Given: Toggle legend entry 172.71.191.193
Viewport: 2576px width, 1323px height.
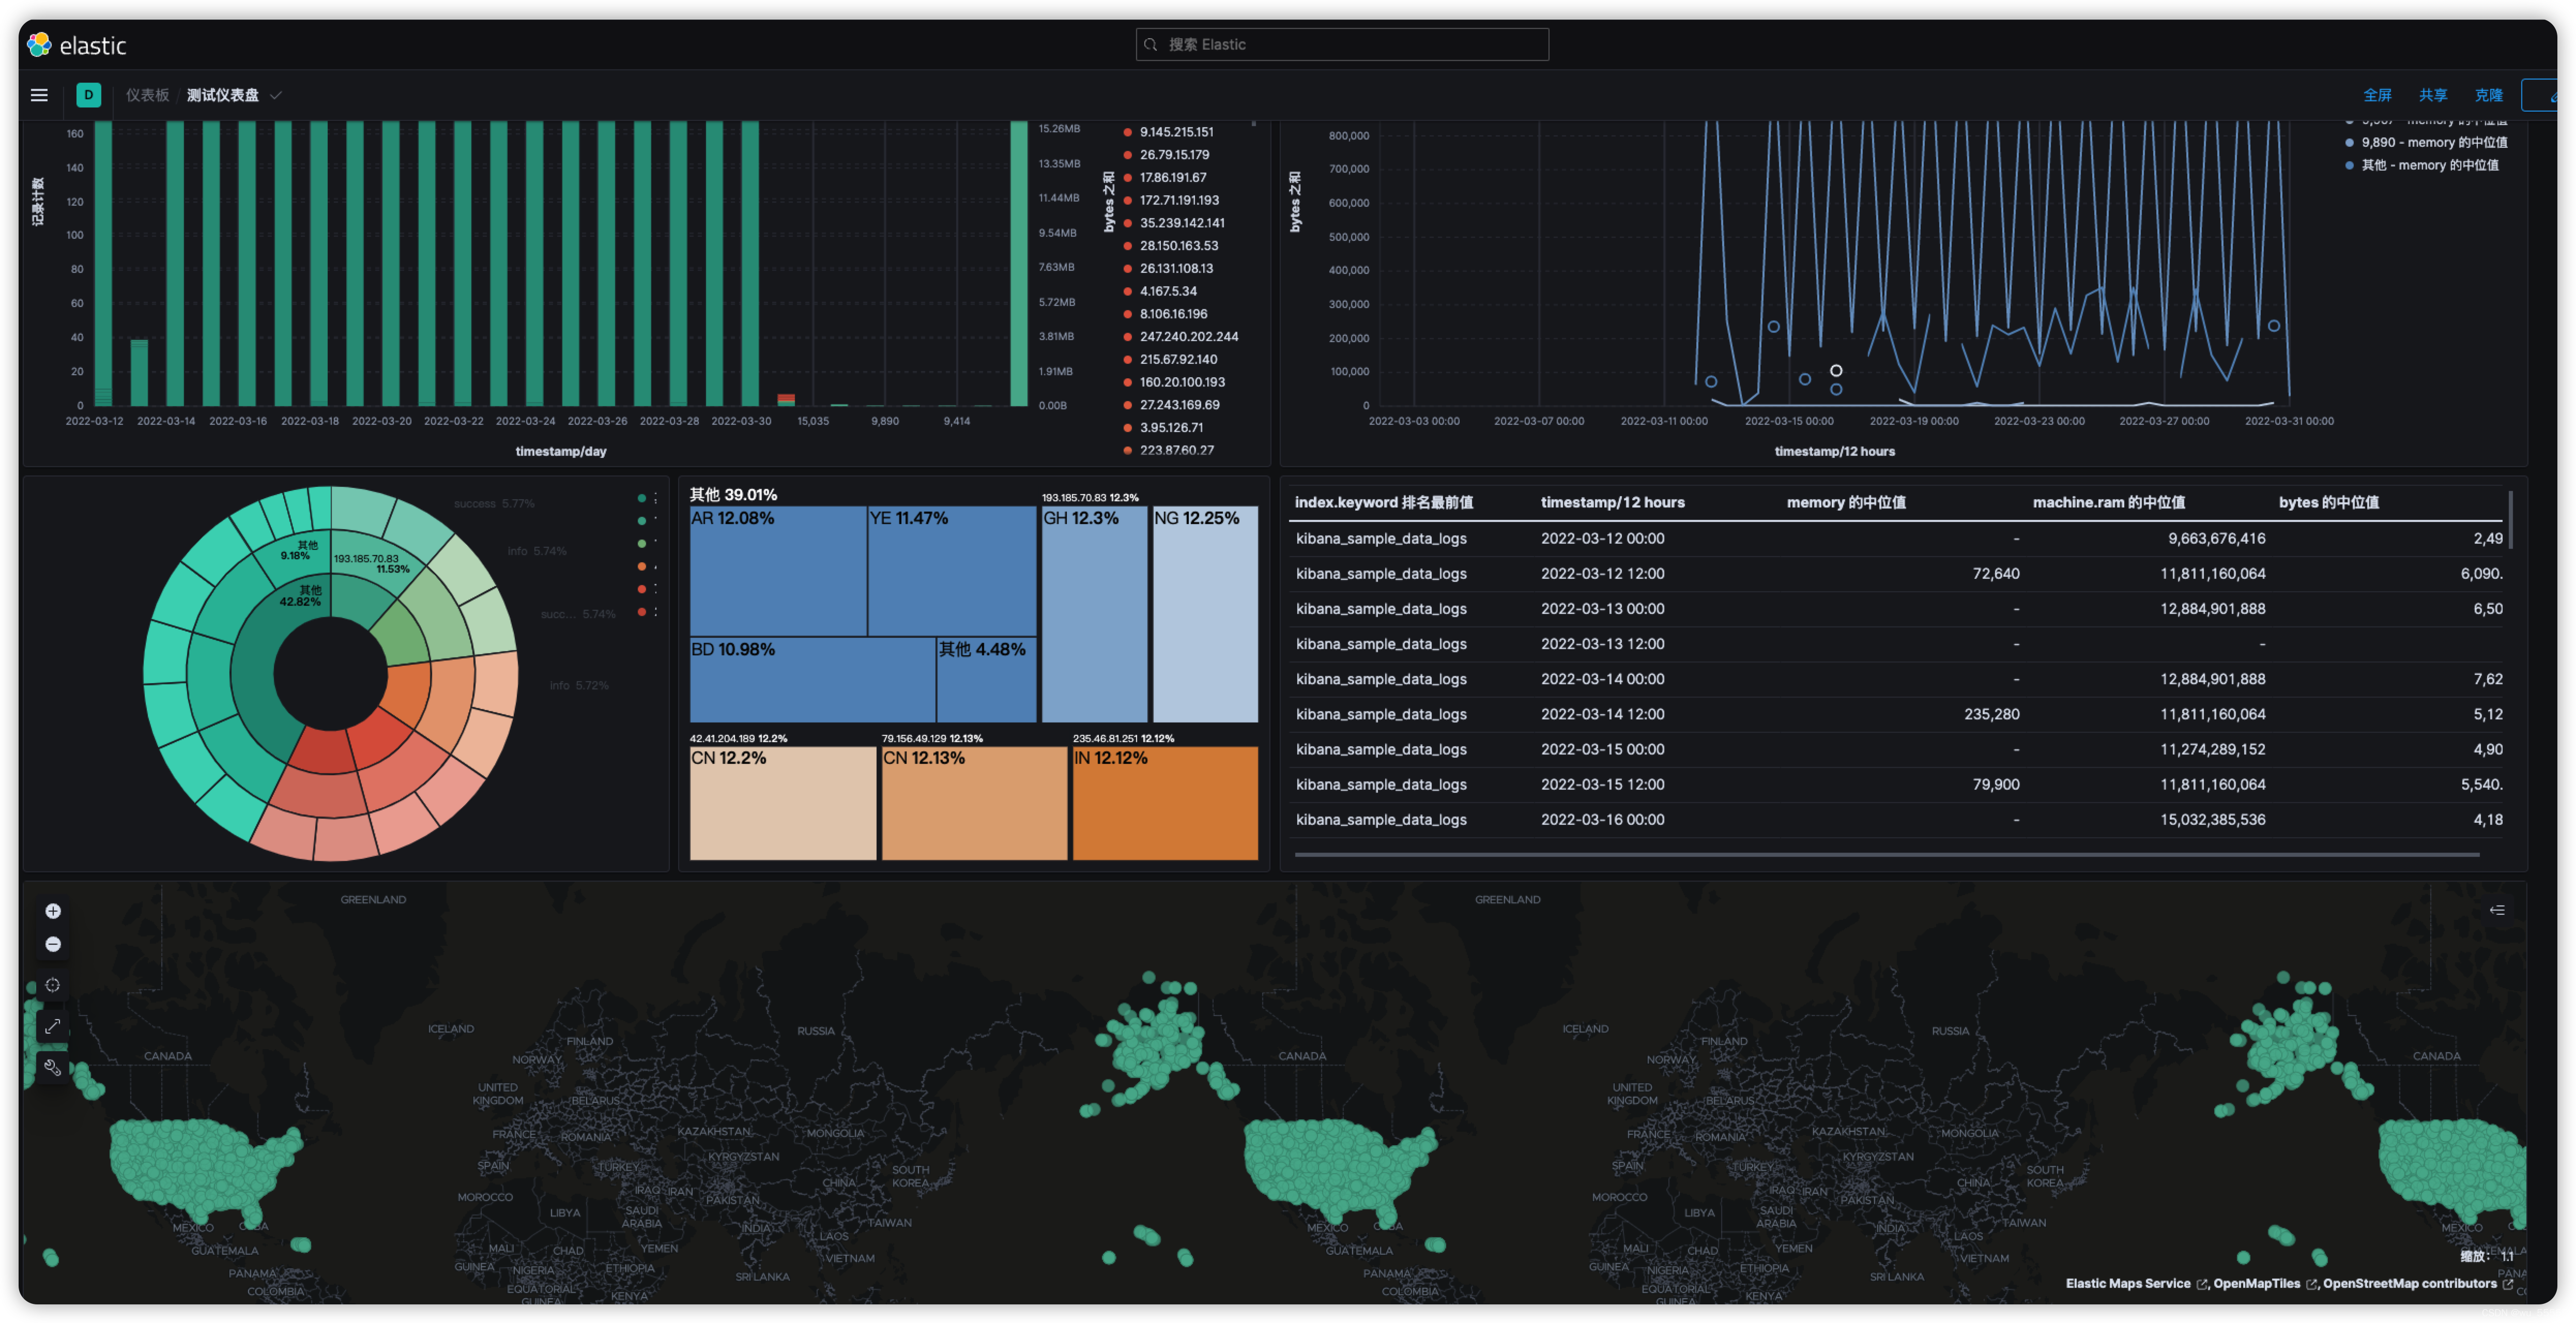Looking at the screenshot, I should [x=1178, y=200].
